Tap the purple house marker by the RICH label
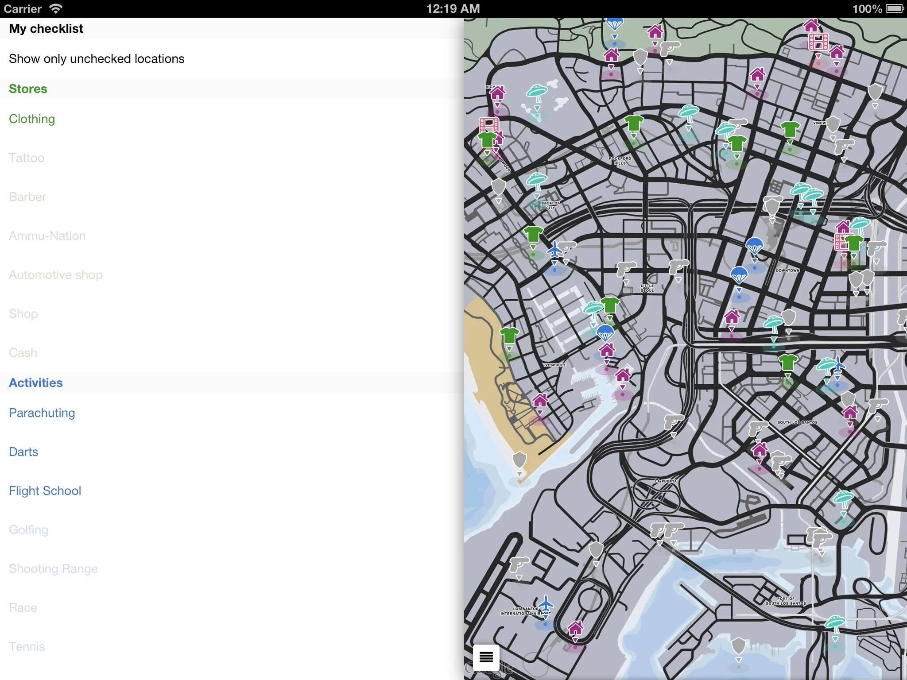 point(497,93)
